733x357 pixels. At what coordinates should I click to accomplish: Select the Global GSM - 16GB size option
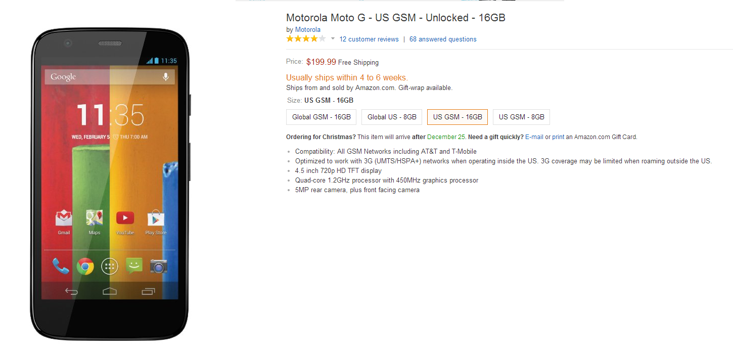(322, 117)
